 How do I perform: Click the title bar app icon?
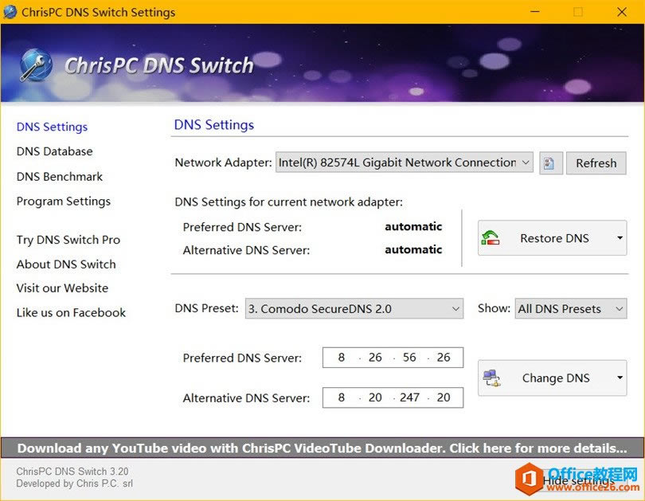(10, 12)
